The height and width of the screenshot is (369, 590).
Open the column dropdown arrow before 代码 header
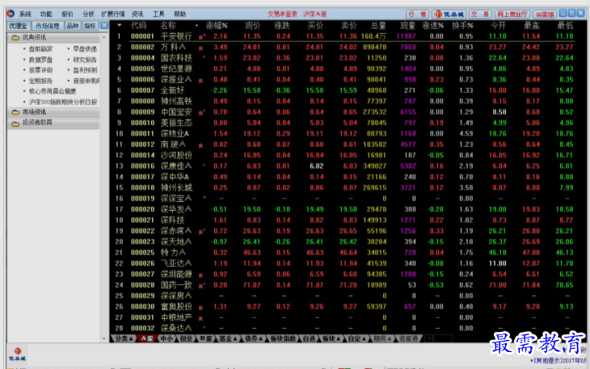point(120,26)
